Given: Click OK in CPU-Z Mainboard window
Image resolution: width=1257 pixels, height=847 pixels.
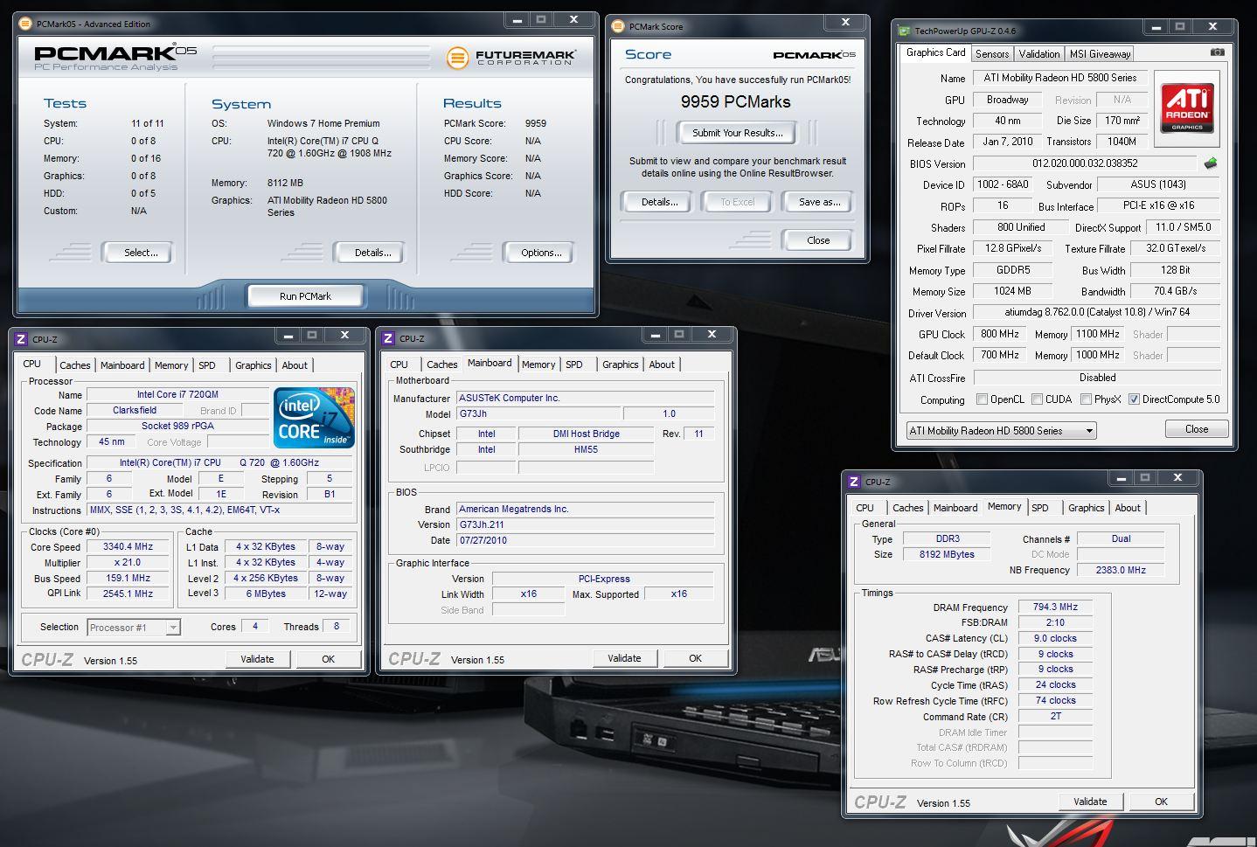Looking at the screenshot, I should click(x=695, y=658).
